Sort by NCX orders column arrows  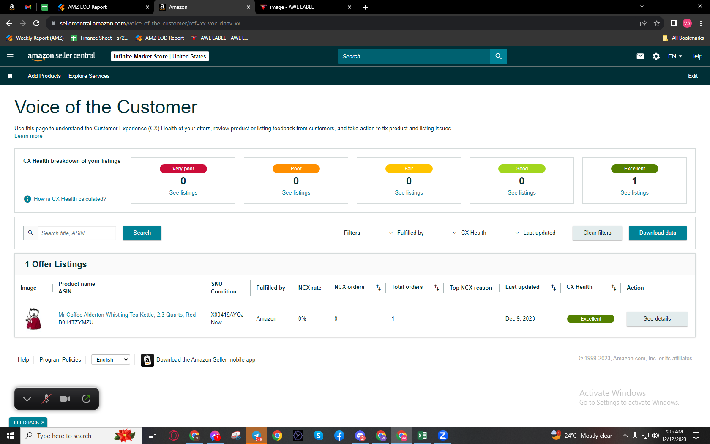(x=378, y=288)
